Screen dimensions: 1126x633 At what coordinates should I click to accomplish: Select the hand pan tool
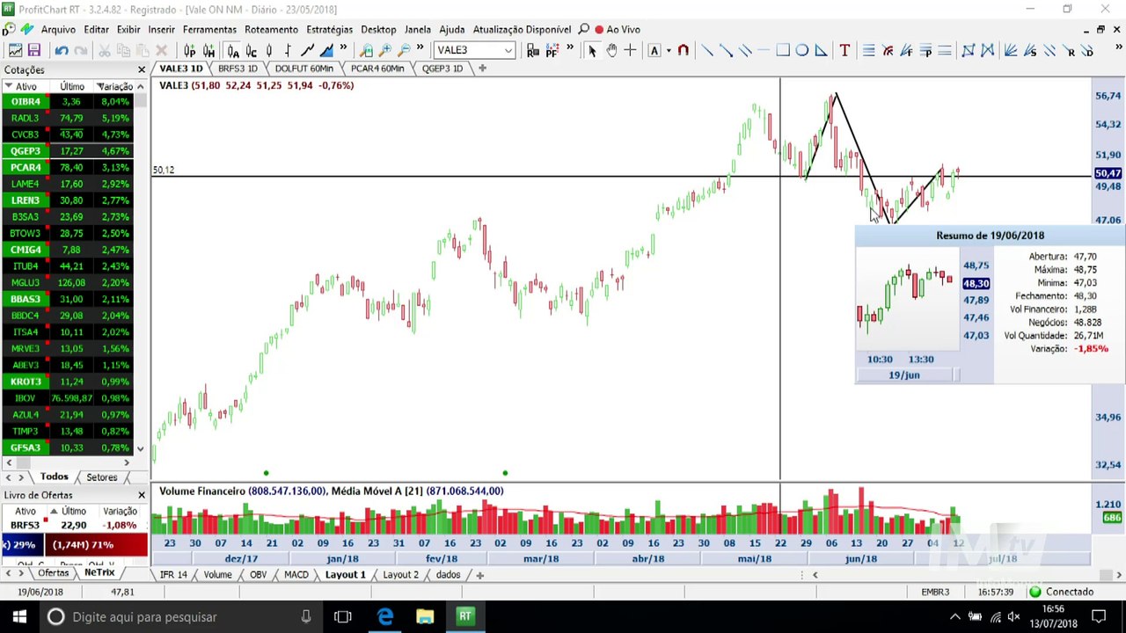[x=611, y=50]
